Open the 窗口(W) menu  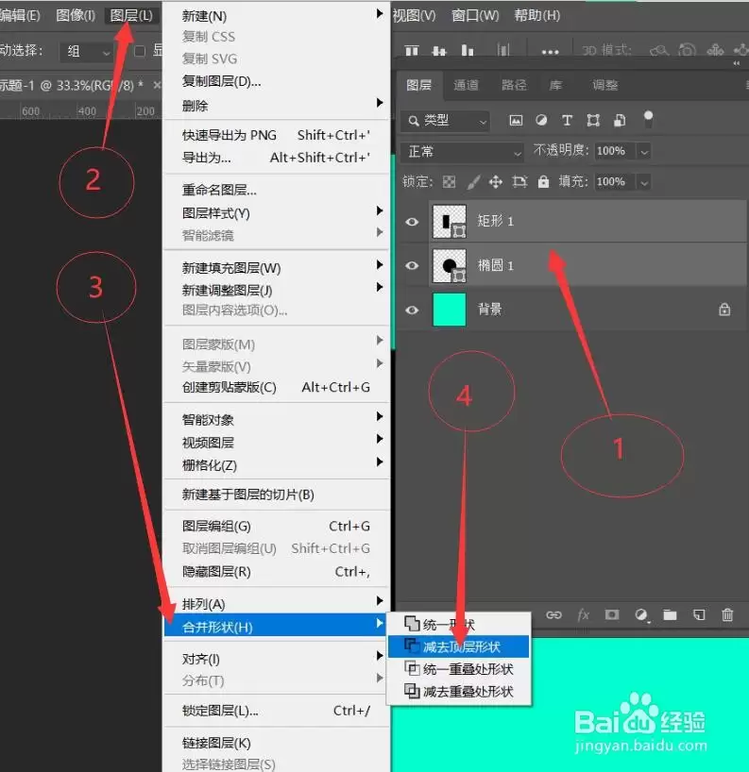point(475,16)
